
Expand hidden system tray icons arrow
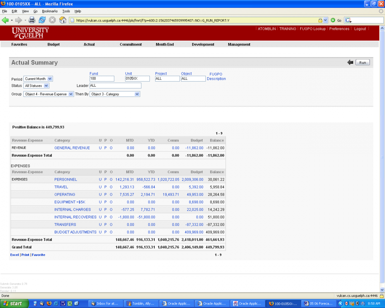click(x=341, y=303)
